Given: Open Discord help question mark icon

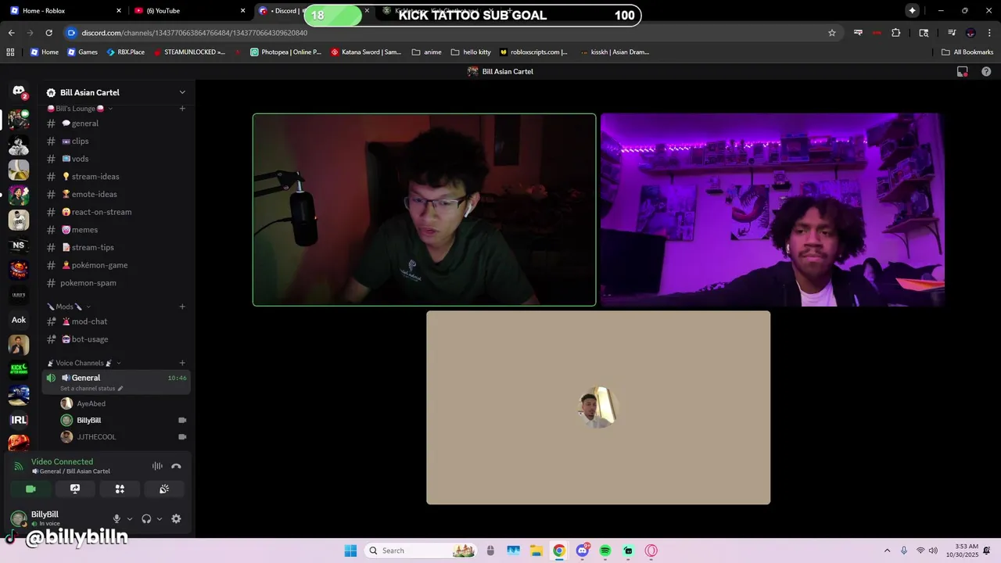Looking at the screenshot, I should (x=986, y=71).
